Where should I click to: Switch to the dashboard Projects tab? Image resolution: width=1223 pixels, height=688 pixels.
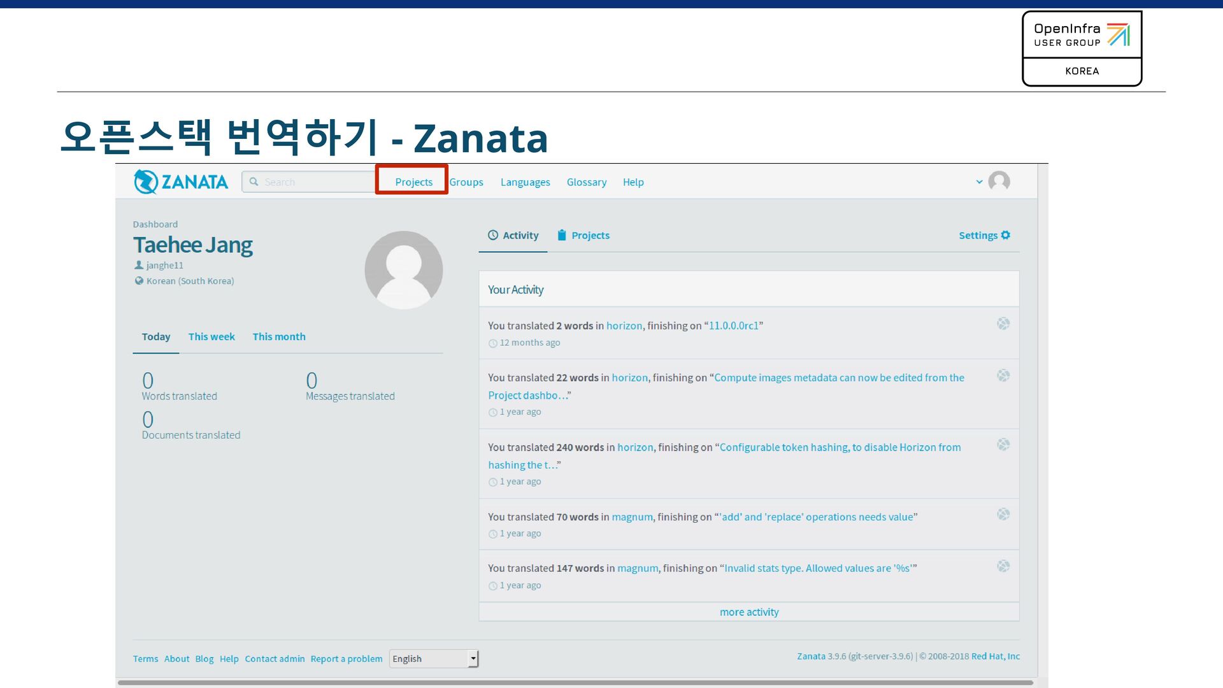tap(583, 236)
